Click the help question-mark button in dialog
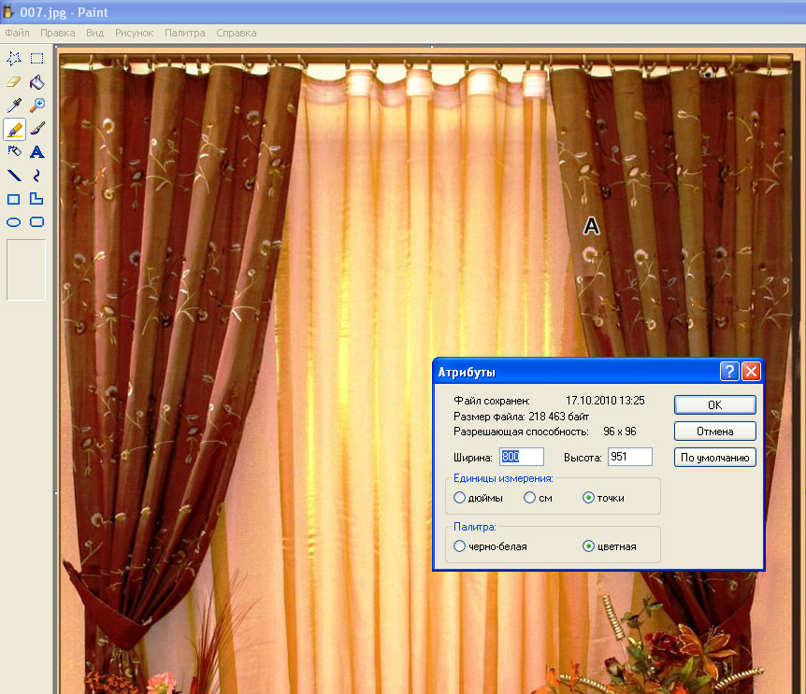This screenshot has height=694, width=806. pos(729,372)
